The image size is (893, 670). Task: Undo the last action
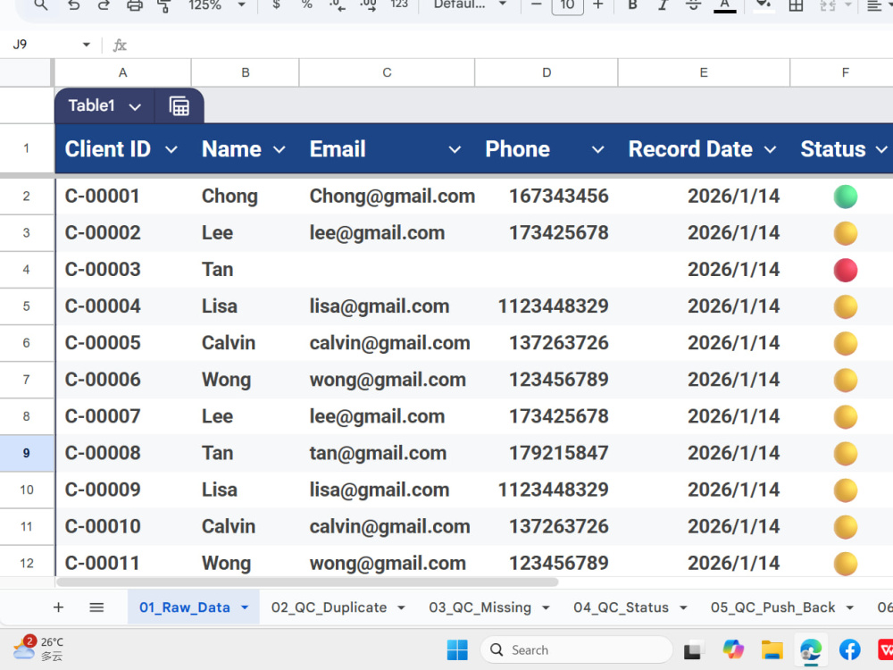tap(73, 5)
